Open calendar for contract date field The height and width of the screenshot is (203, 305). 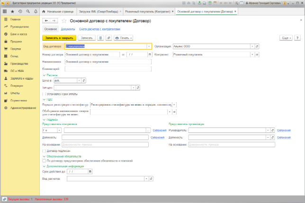pyautogui.click(x=150, y=54)
